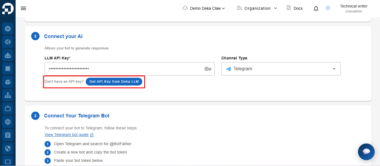Open the cube package sidebar icon

8,82
